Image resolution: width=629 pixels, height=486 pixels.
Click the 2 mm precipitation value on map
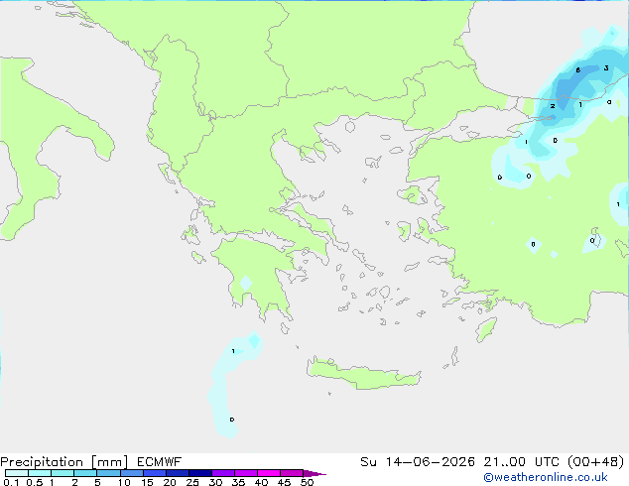click(x=553, y=106)
